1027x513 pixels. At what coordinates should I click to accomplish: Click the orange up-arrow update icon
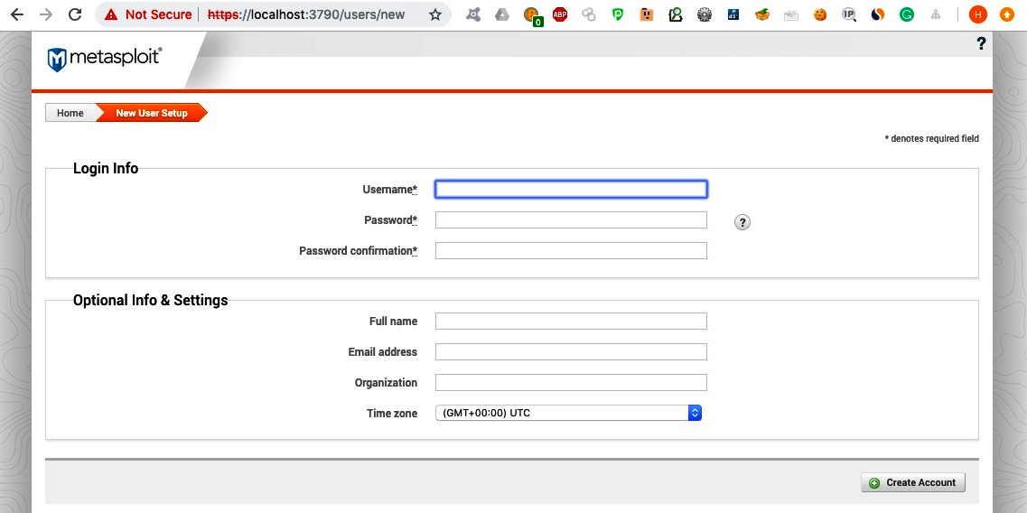(x=1007, y=14)
